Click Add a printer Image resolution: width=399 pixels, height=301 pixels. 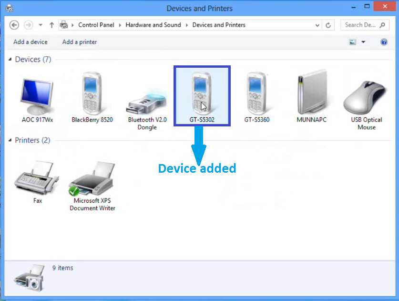(79, 42)
